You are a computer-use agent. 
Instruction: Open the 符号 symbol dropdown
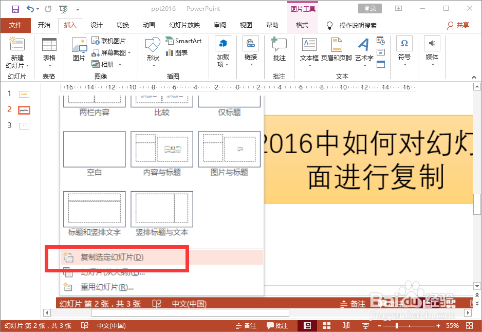pyautogui.click(x=404, y=51)
